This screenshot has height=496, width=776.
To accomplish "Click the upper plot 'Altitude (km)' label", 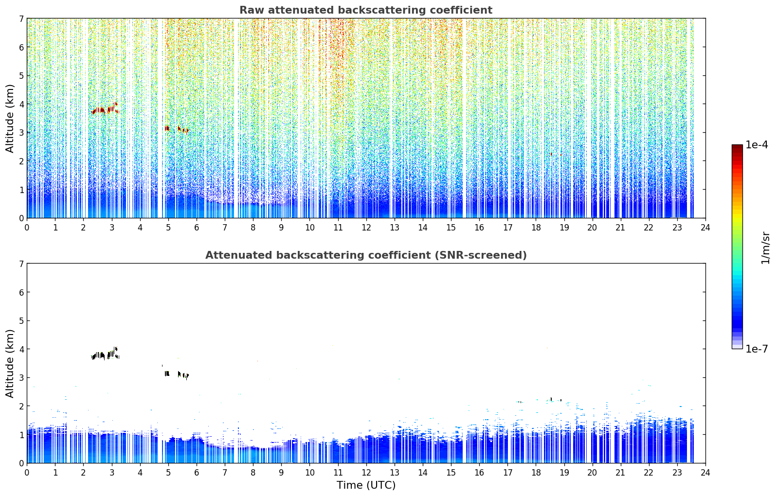I will tap(10, 118).
